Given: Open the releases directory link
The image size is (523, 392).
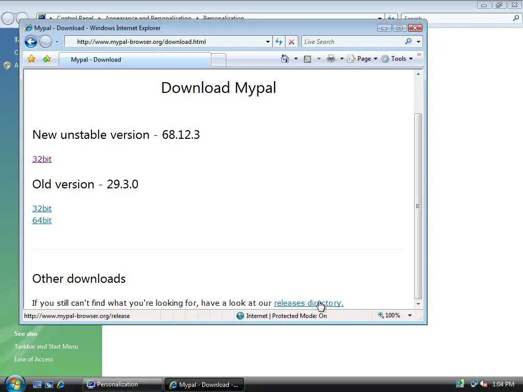Looking at the screenshot, I should tap(308, 303).
